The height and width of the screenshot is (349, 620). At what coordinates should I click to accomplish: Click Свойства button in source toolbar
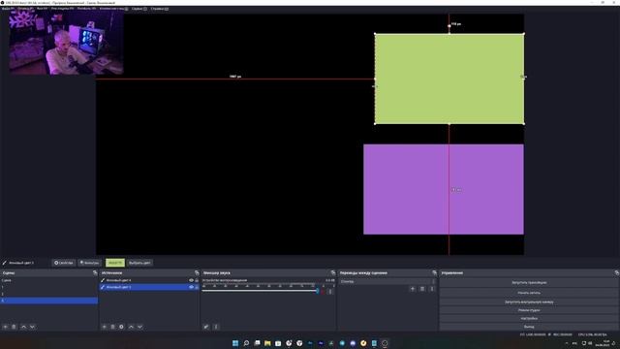point(64,263)
